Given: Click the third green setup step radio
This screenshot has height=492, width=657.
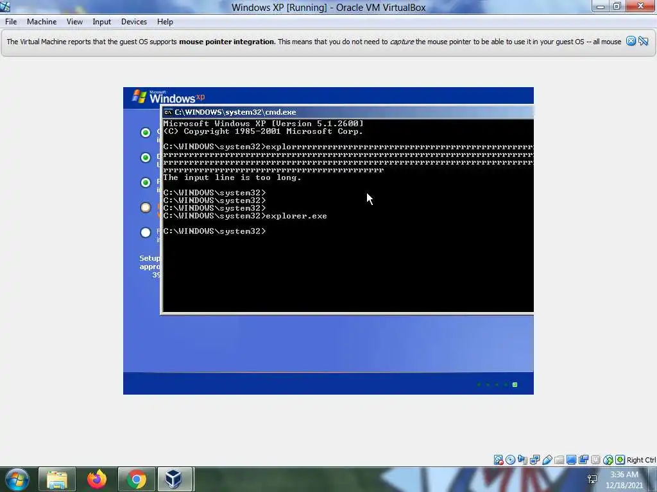Looking at the screenshot, I should (146, 183).
